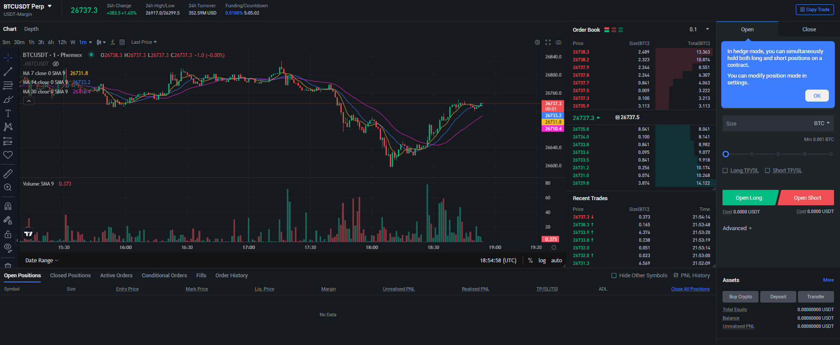Select the brush drawing tool
This screenshot has height=345, width=840.
coord(8,99)
